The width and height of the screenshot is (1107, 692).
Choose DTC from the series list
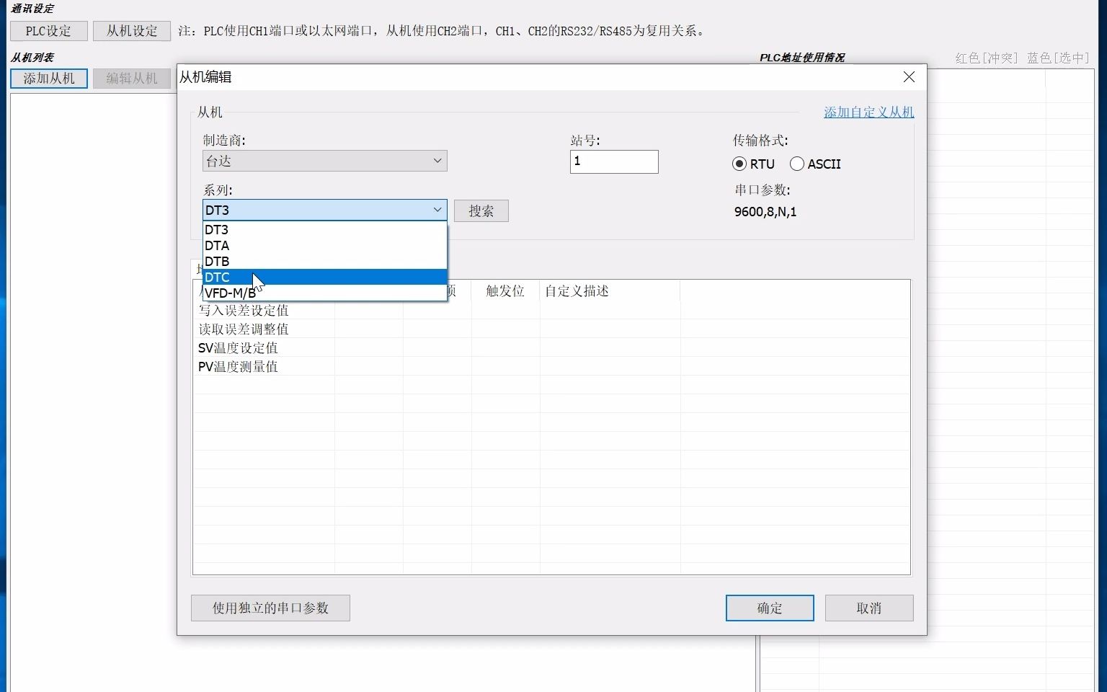click(x=324, y=277)
